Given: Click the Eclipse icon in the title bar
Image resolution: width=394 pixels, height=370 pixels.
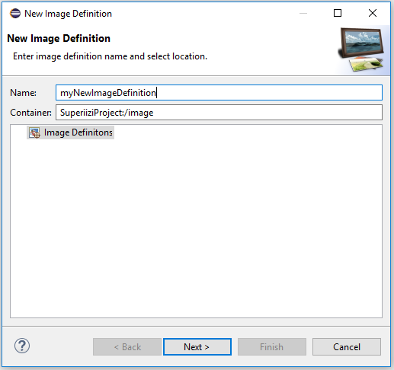Looking at the screenshot, I should coord(15,14).
